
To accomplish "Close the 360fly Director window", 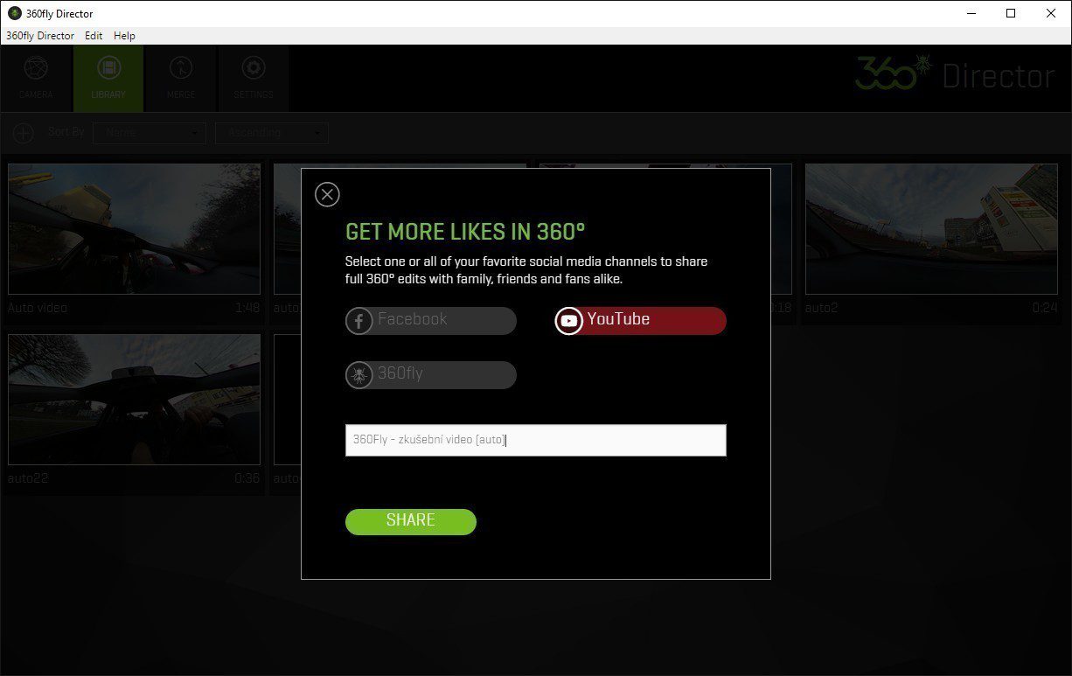I will pos(1052,13).
